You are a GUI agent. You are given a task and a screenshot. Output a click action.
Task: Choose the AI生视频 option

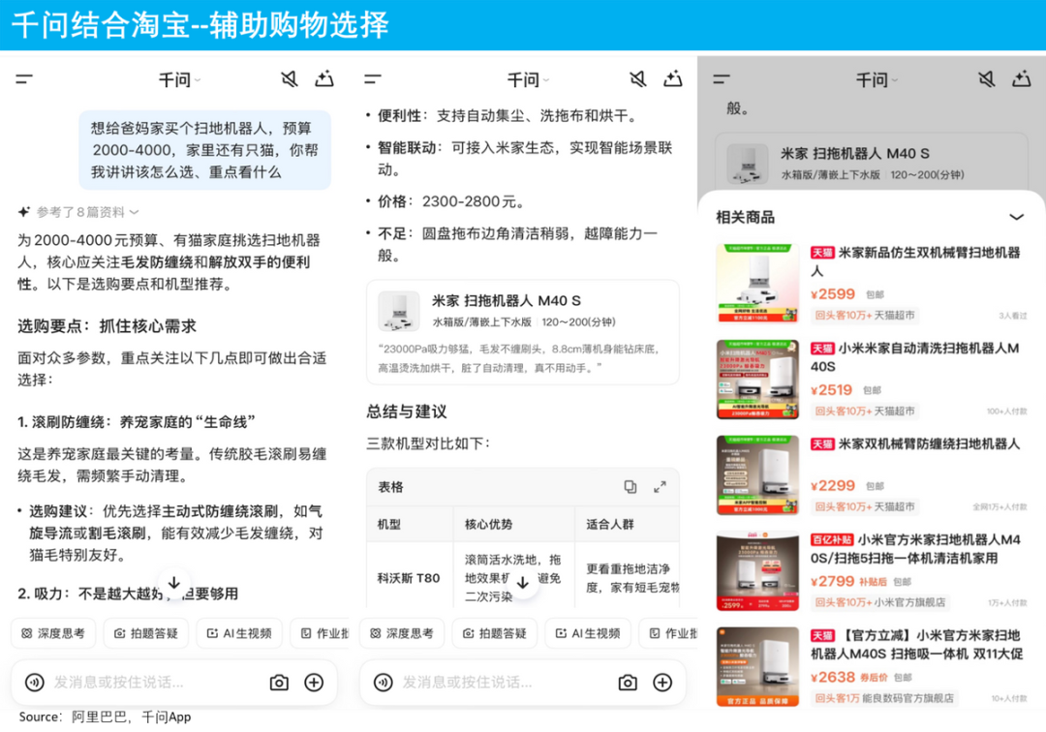point(238,632)
